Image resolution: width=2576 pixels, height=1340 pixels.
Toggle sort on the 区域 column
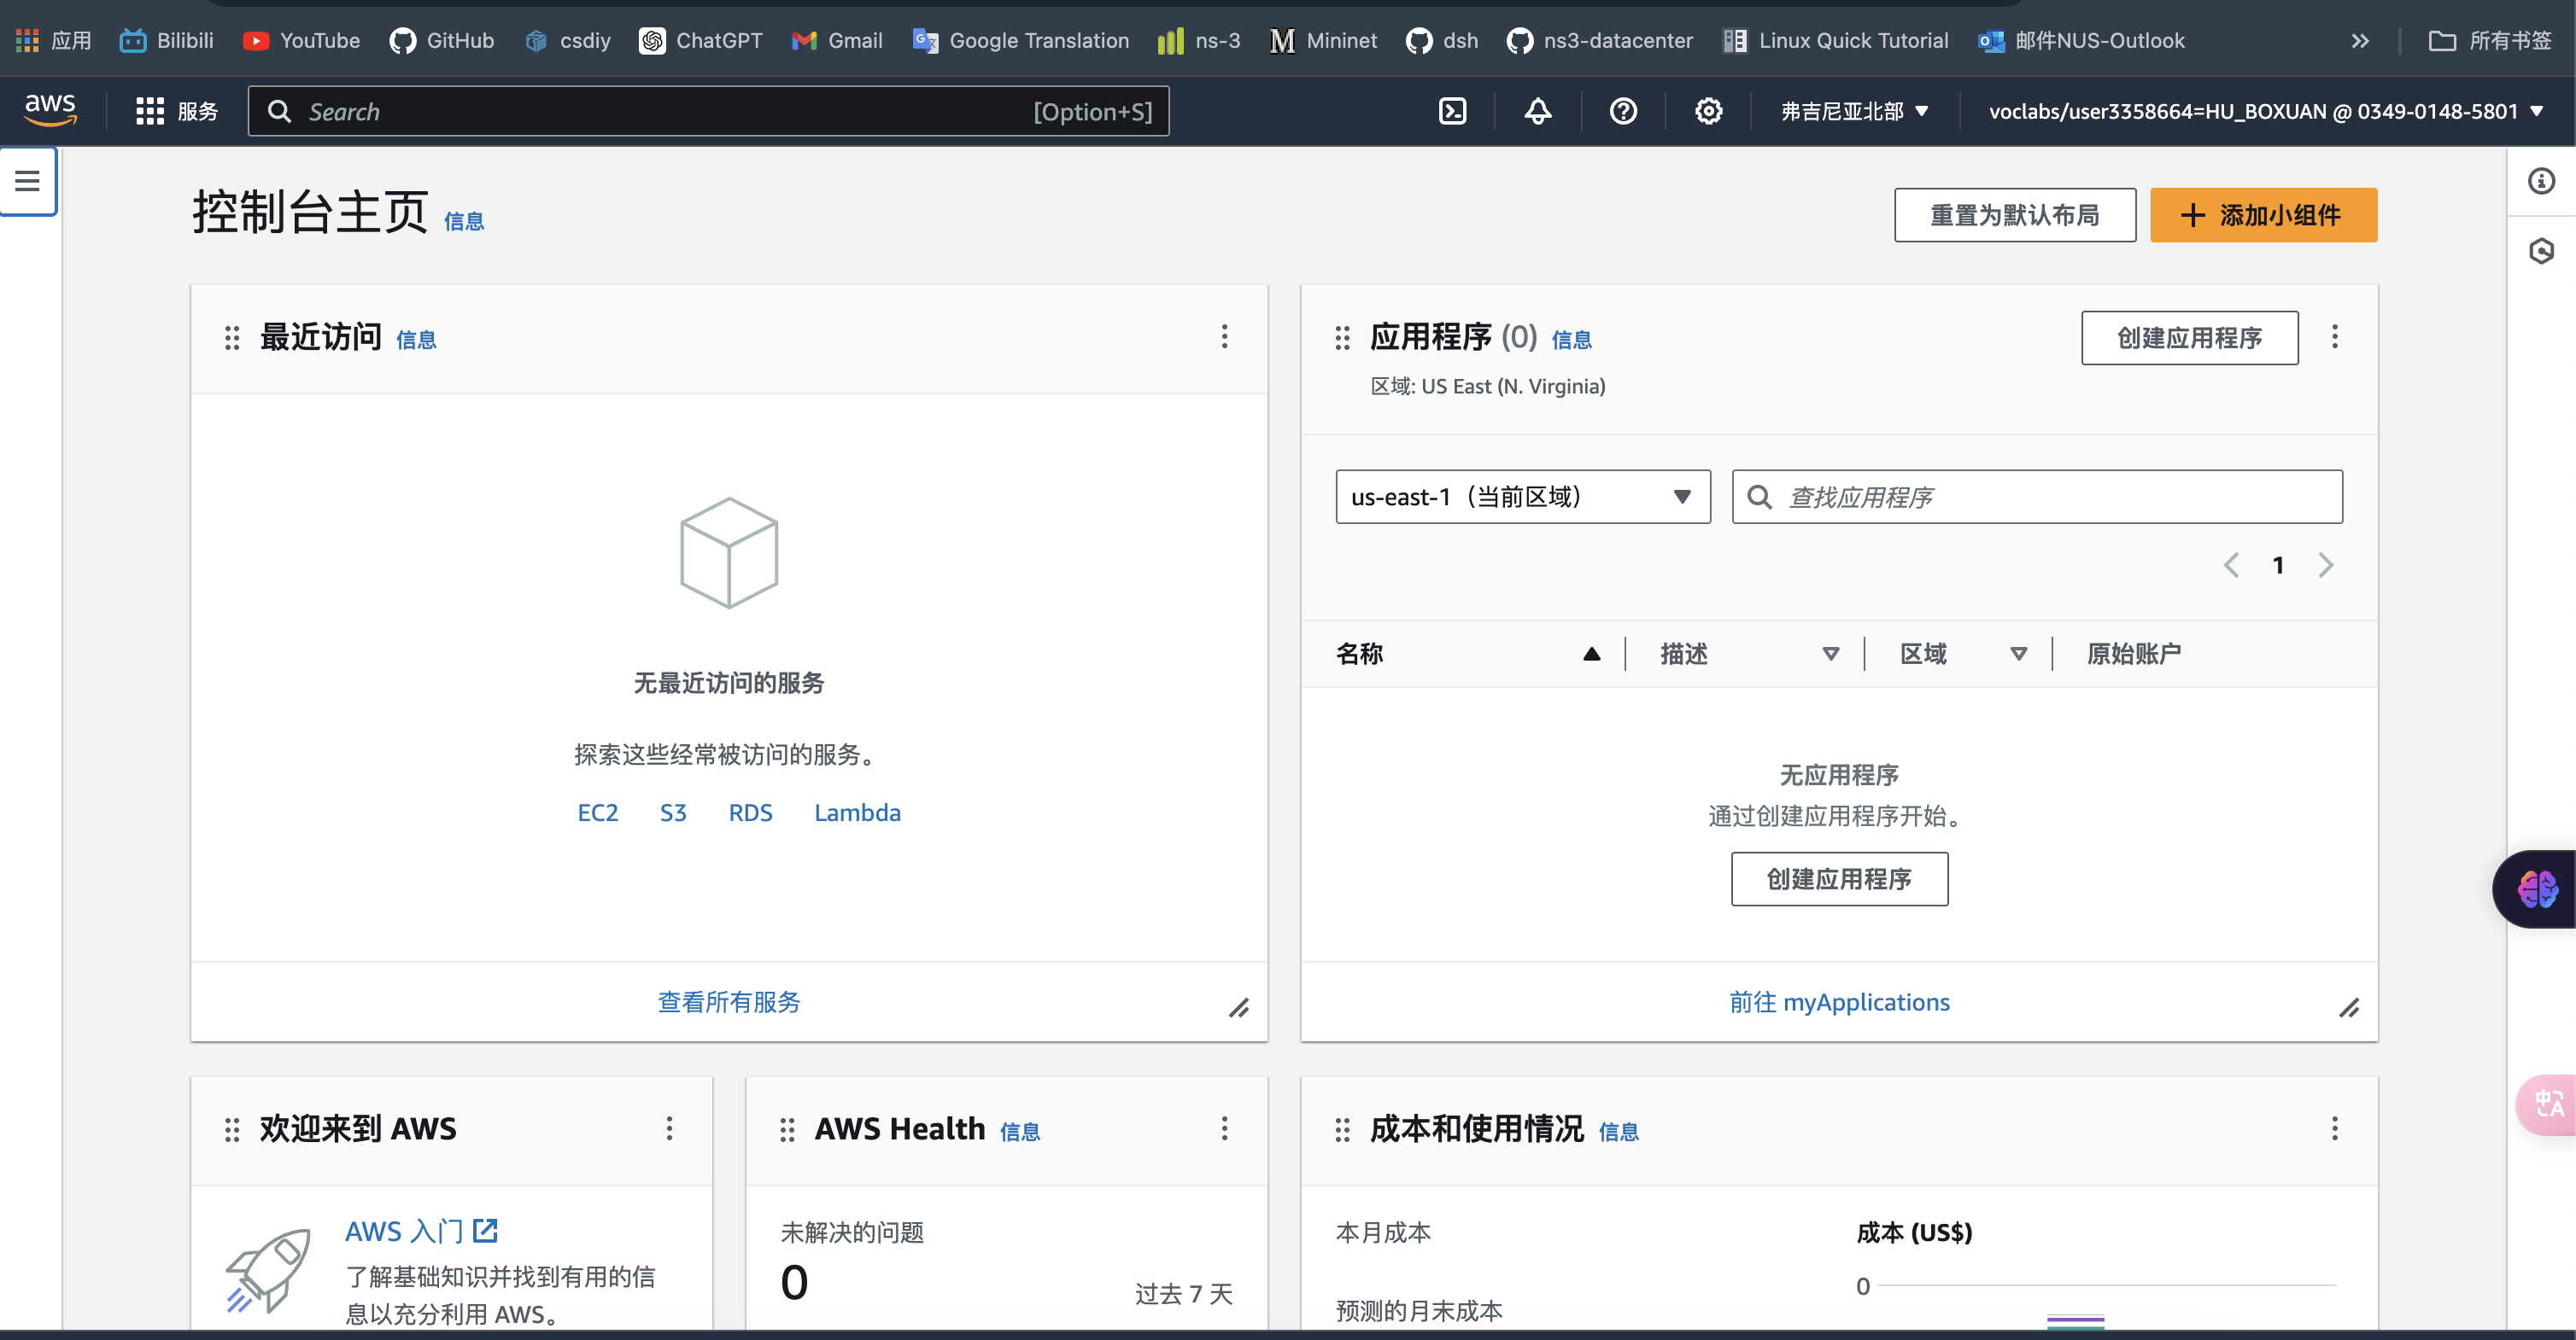[2018, 654]
